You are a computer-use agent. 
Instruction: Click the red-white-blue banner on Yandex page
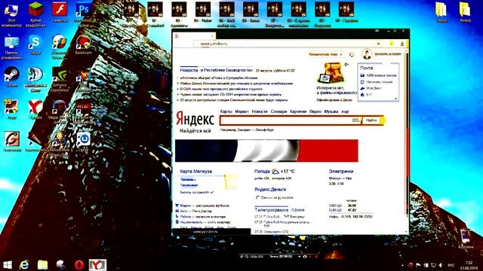(x=266, y=151)
